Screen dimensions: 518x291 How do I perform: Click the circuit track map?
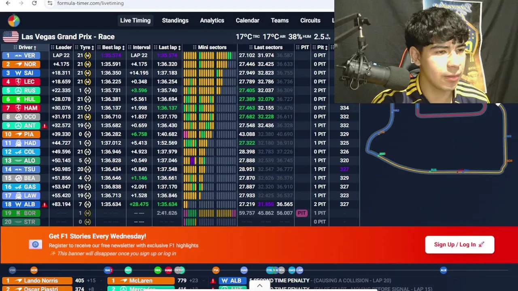[x=436, y=139]
